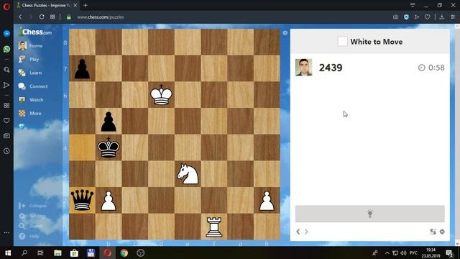
Task: Show puzzle hint with the lightbulb button
Action: tap(370, 214)
